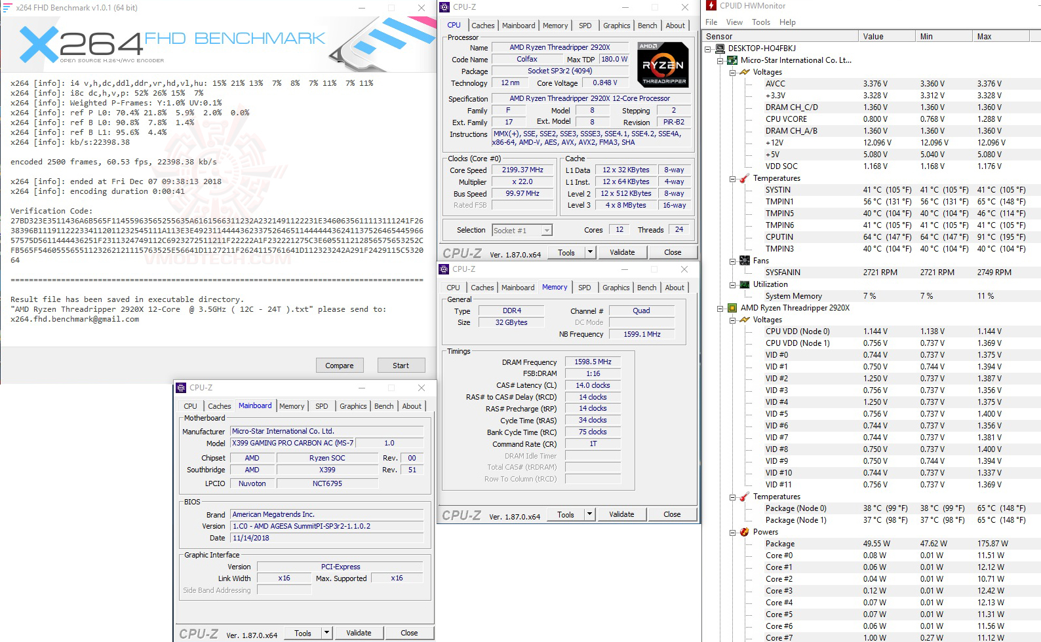The height and width of the screenshot is (642, 1041).
Task: Click the CPU-Z icon in the Mainboard tab window title bar
Action: pos(182,388)
